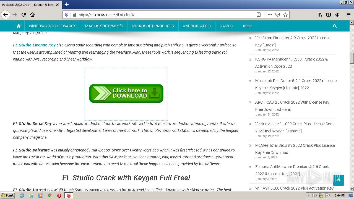Open MusicLab RealGuitar 5.2.1 Crack post
Image resolution: width=354 pixels, height=199 pixels.
[x=296, y=84]
